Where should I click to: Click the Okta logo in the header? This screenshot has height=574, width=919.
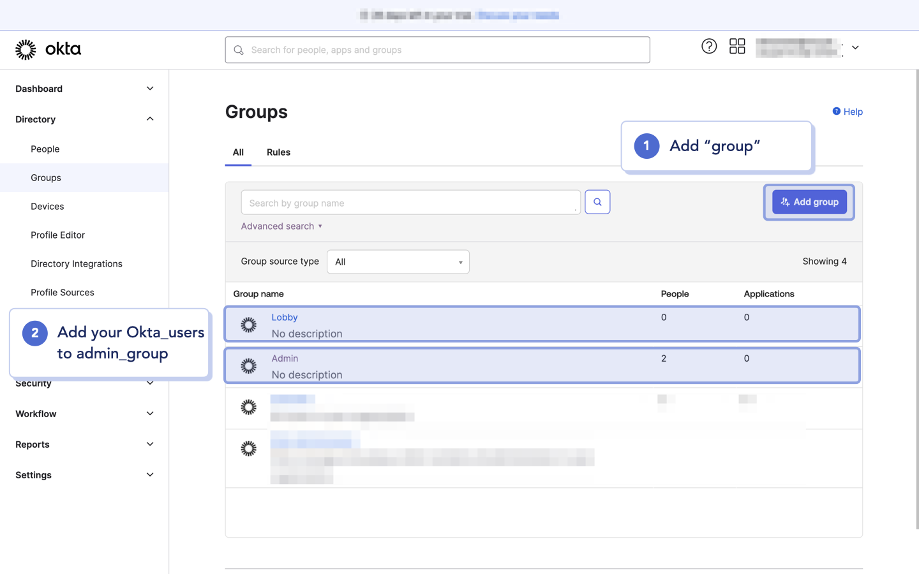tap(48, 49)
